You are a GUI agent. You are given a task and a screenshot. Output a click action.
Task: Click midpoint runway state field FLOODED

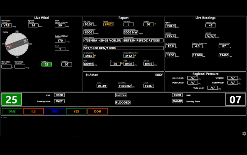pyautogui.click(x=123, y=103)
